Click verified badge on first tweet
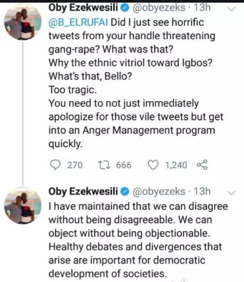The image size is (244, 282). click(x=125, y=8)
